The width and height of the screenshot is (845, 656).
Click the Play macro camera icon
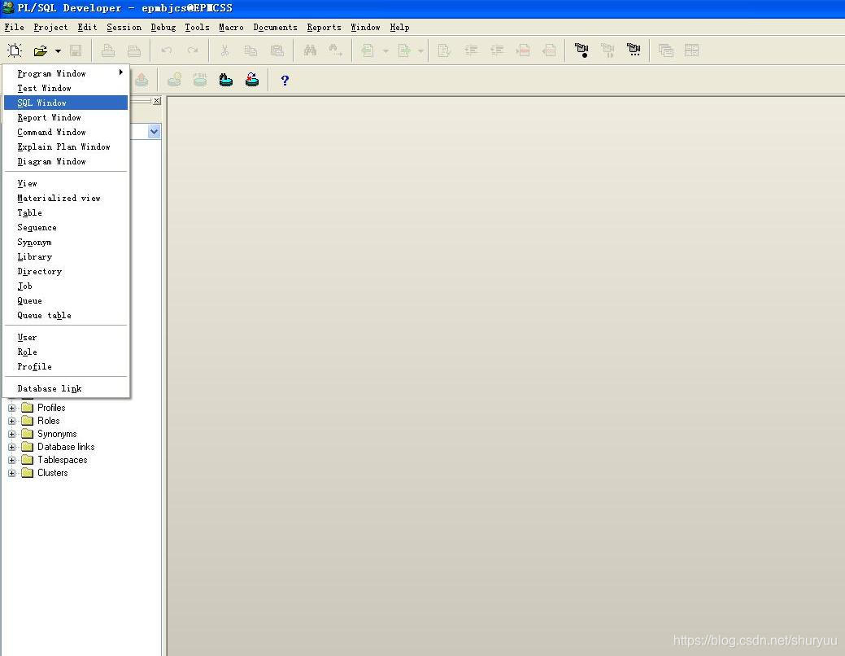pyautogui.click(x=608, y=50)
